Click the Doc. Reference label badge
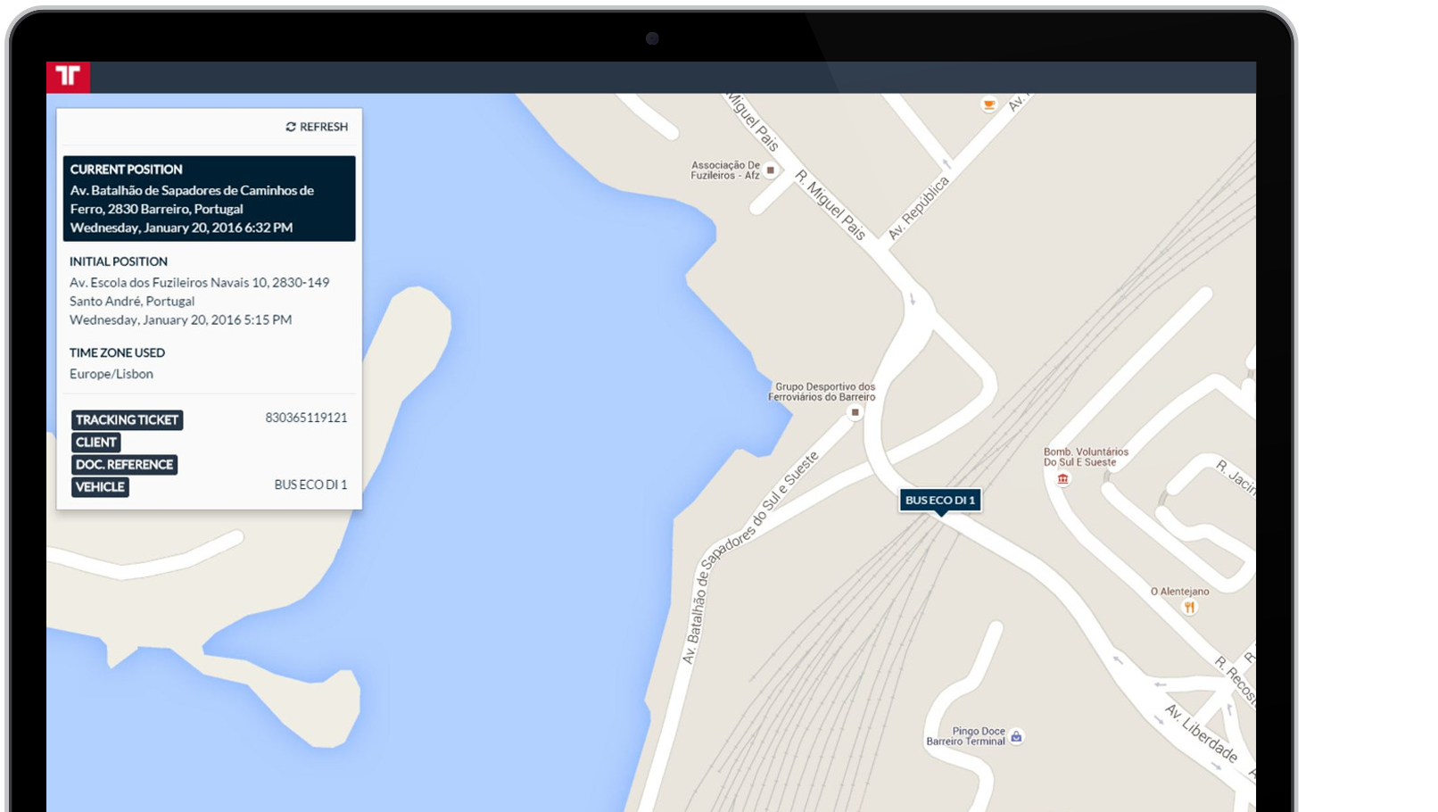Viewport: 1438px width, 812px height. [124, 465]
